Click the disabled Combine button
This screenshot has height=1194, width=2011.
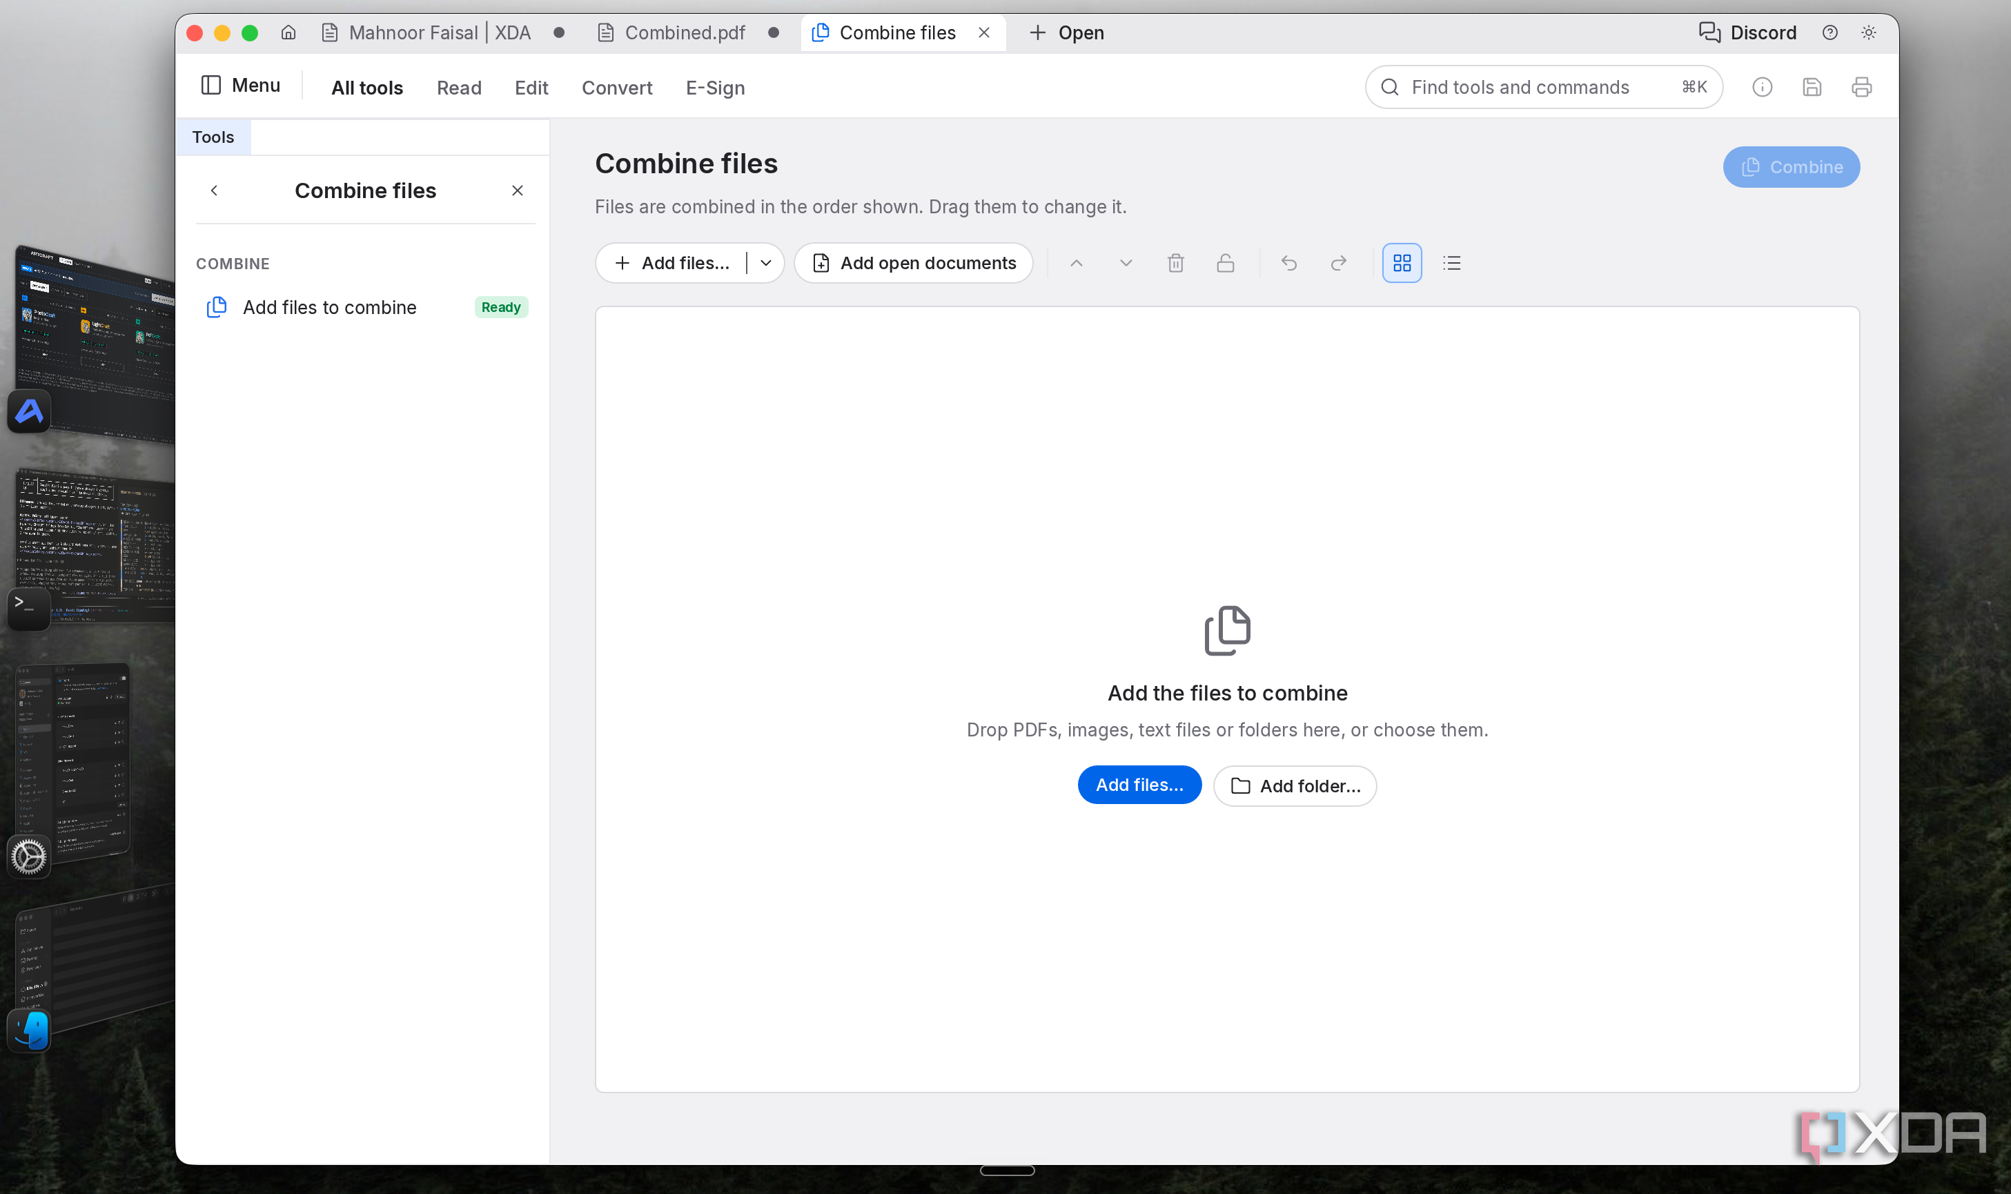pos(1791,167)
